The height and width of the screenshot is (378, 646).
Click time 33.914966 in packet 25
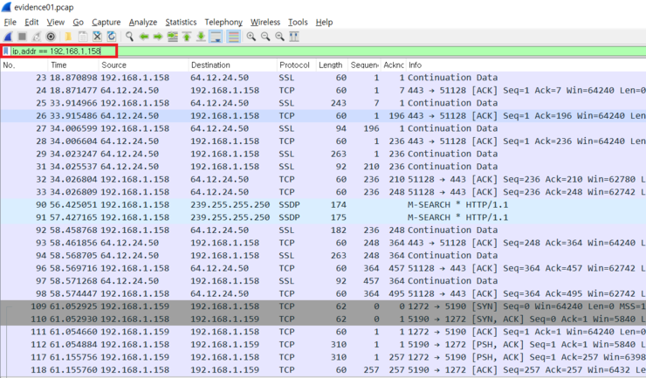point(73,103)
